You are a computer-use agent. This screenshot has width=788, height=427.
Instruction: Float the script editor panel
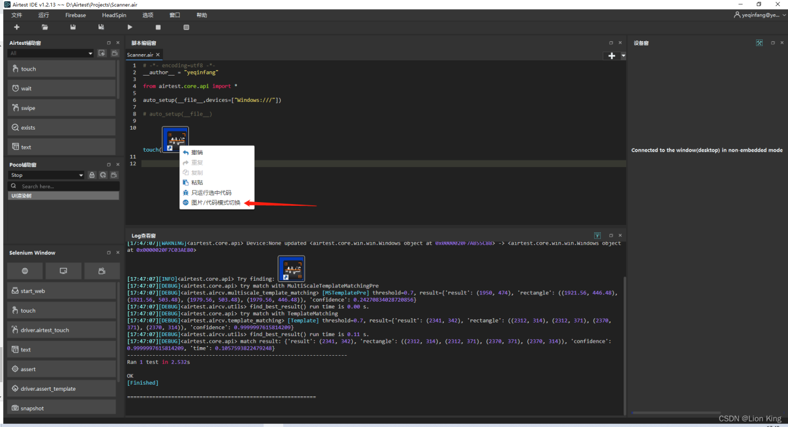click(x=611, y=43)
